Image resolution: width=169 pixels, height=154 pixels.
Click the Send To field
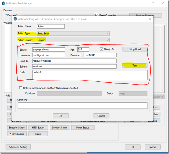(74, 61)
